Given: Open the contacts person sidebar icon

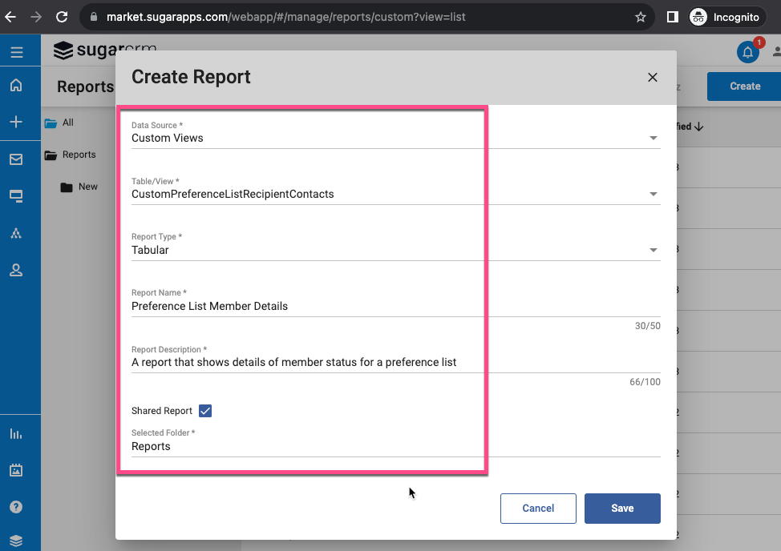Looking at the screenshot, I should (x=16, y=270).
